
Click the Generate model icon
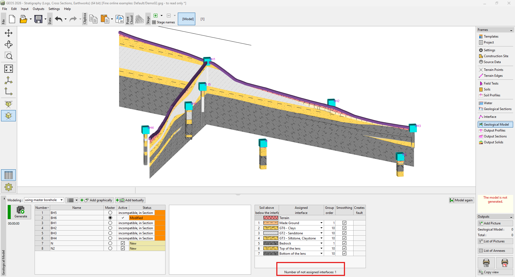[21, 212]
